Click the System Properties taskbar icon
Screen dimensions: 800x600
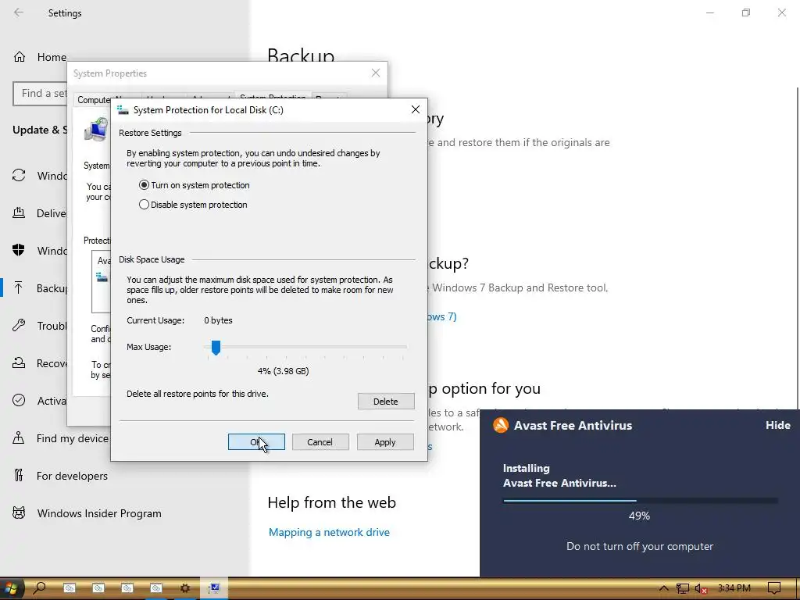(214, 588)
